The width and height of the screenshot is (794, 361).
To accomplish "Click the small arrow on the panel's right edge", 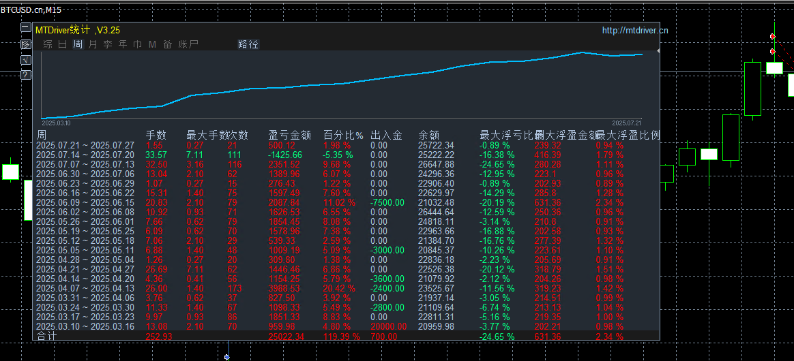I will click(658, 51).
